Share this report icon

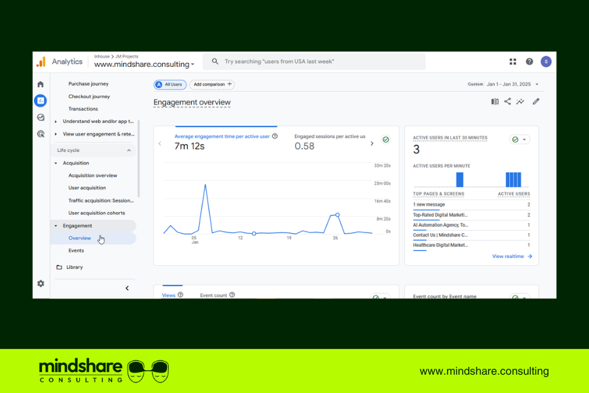507,102
